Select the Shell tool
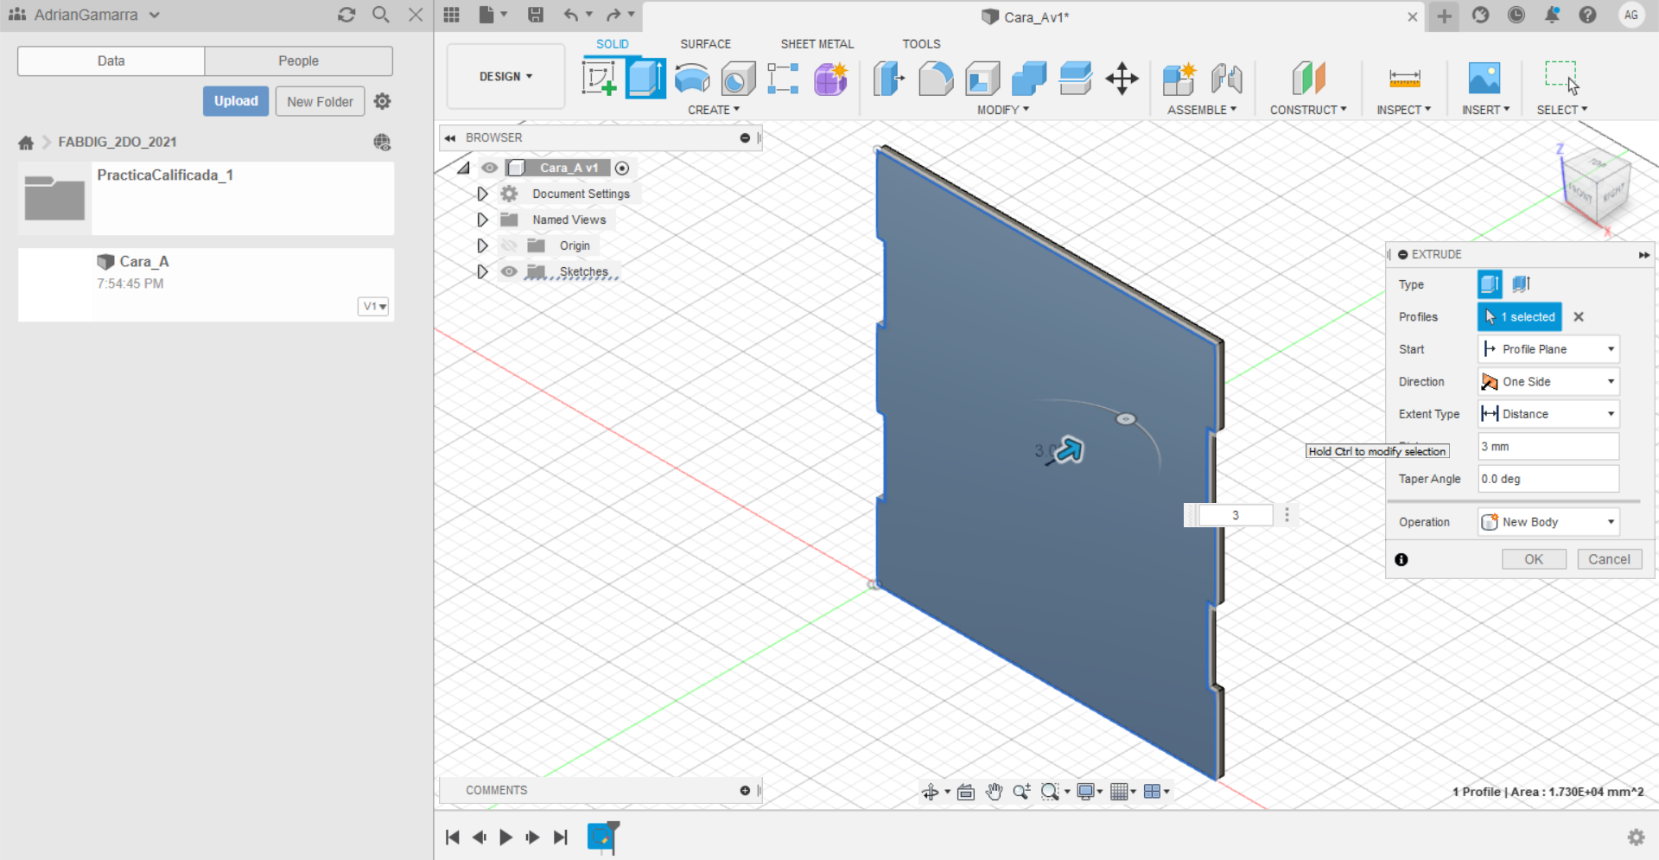 click(982, 79)
